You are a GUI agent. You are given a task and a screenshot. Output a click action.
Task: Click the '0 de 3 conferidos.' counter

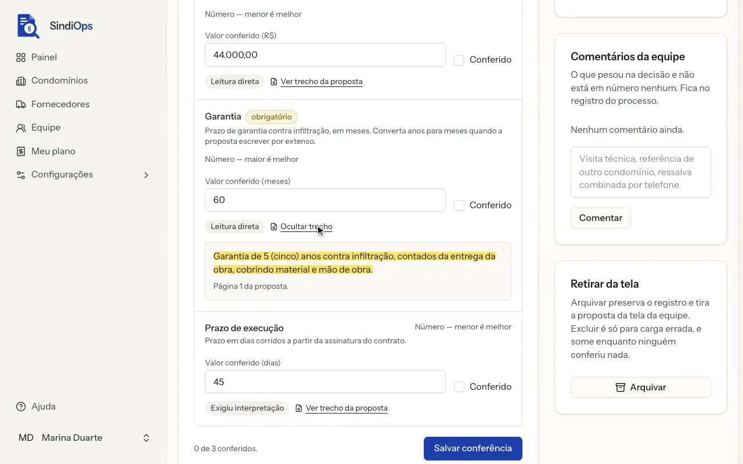(226, 449)
